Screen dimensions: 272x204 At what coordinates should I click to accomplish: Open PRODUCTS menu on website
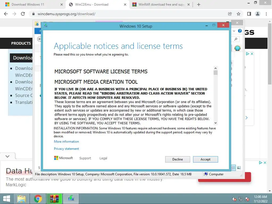[x=21, y=43]
